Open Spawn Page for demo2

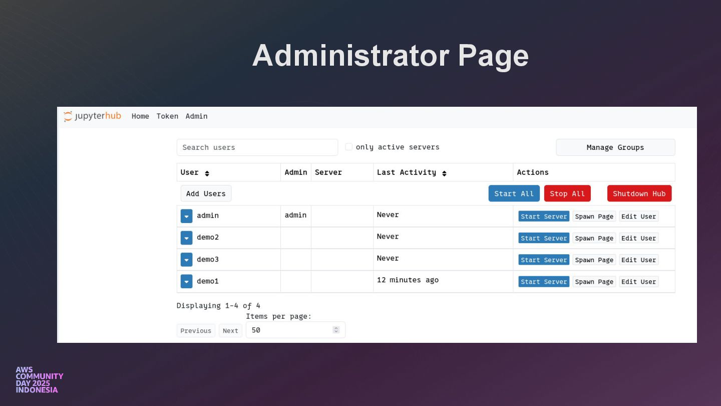[594, 238]
